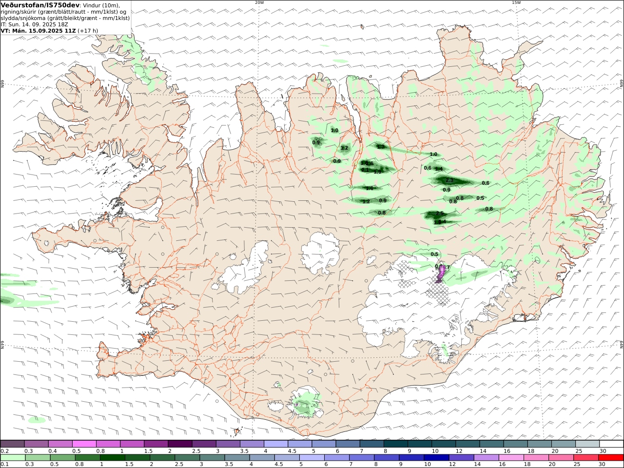
Task: Pick the pale grey snow swatch labeled 25
Action: tap(587, 444)
